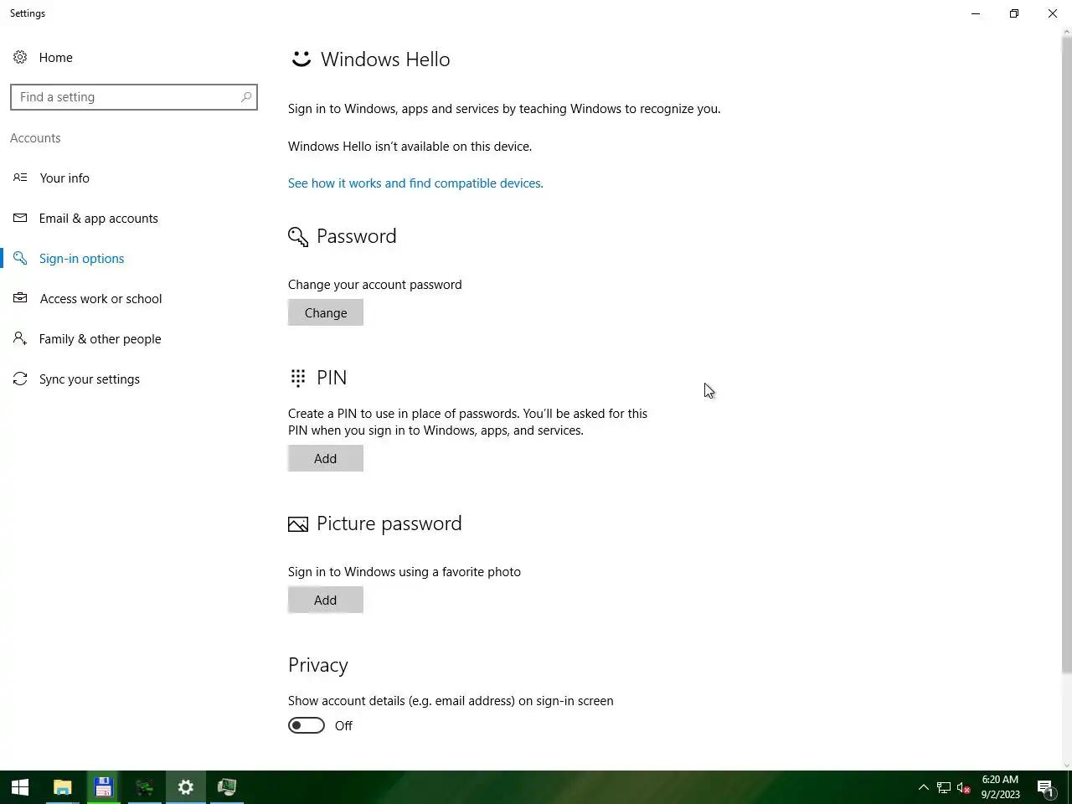1072x804 pixels.
Task: Click "Change your account password" text
Action: tap(375, 284)
